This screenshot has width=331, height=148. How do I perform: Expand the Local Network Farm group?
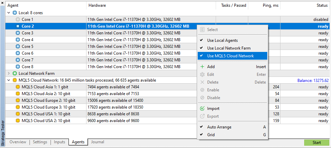coord(9,73)
